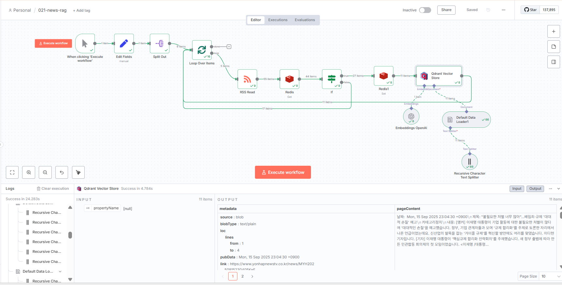Switch to the Evaluations tab
562x285 pixels.
pyautogui.click(x=305, y=20)
